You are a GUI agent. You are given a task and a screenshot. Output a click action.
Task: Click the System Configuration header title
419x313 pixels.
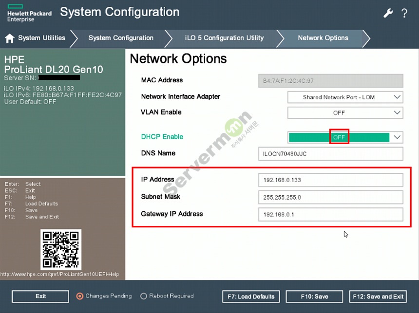(x=120, y=12)
